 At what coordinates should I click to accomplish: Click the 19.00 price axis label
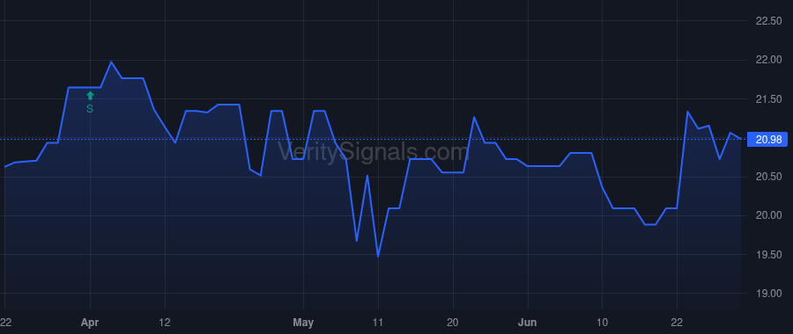[x=768, y=294]
